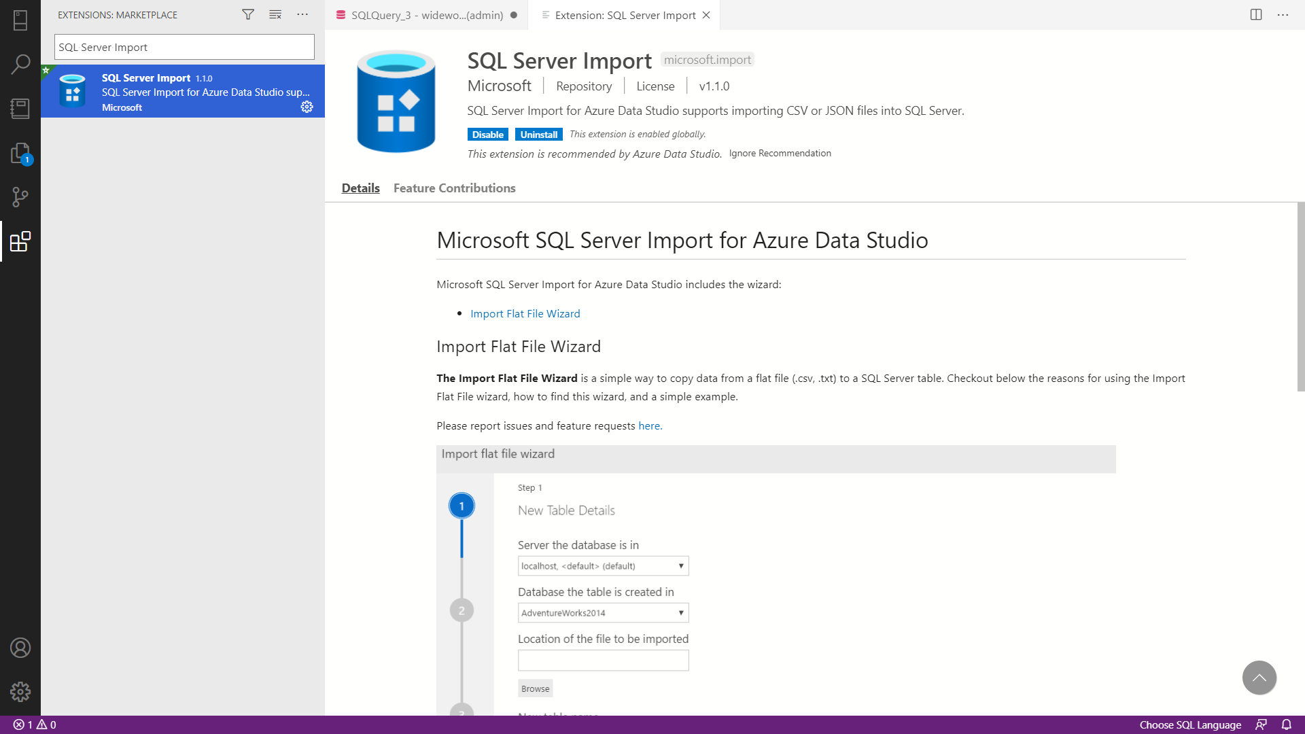This screenshot has width=1305, height=734.
Task: Click the small SQL Server Import list icon
Action: tap(72, 90)
